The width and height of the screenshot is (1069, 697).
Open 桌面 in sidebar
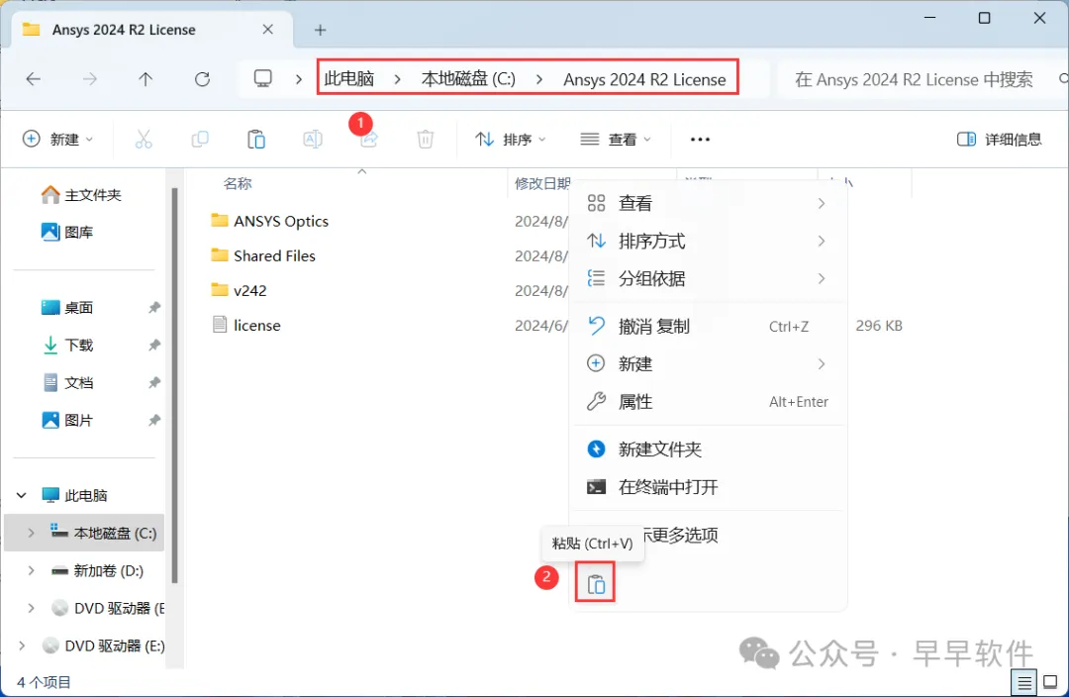(67, 308)
